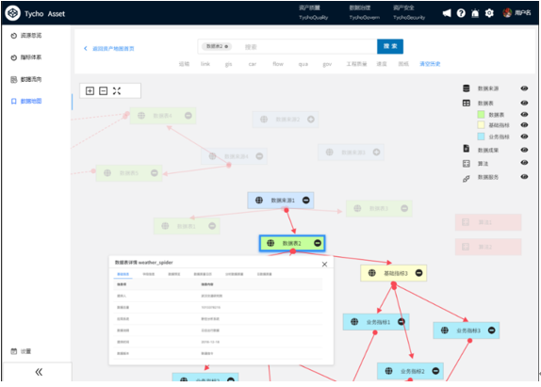Screen dimensions: 541x387
Task: Open 资产质量 TychoQuality in top navigation
Action: click(313, 12)
